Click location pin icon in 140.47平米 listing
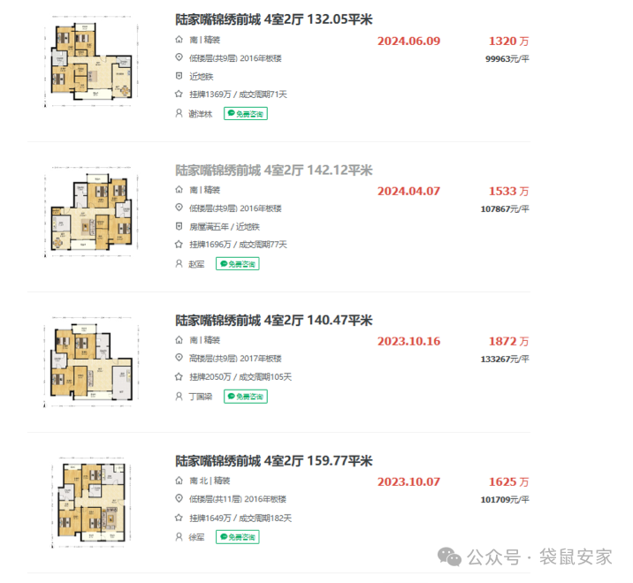633x583 pixels. pyautogui.click(x=179, y=358)
